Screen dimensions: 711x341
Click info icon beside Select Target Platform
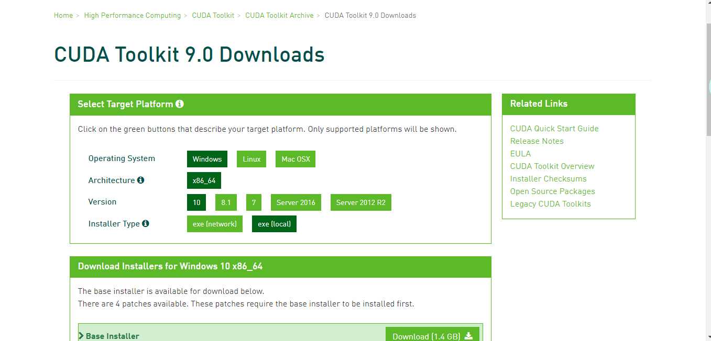180,104
